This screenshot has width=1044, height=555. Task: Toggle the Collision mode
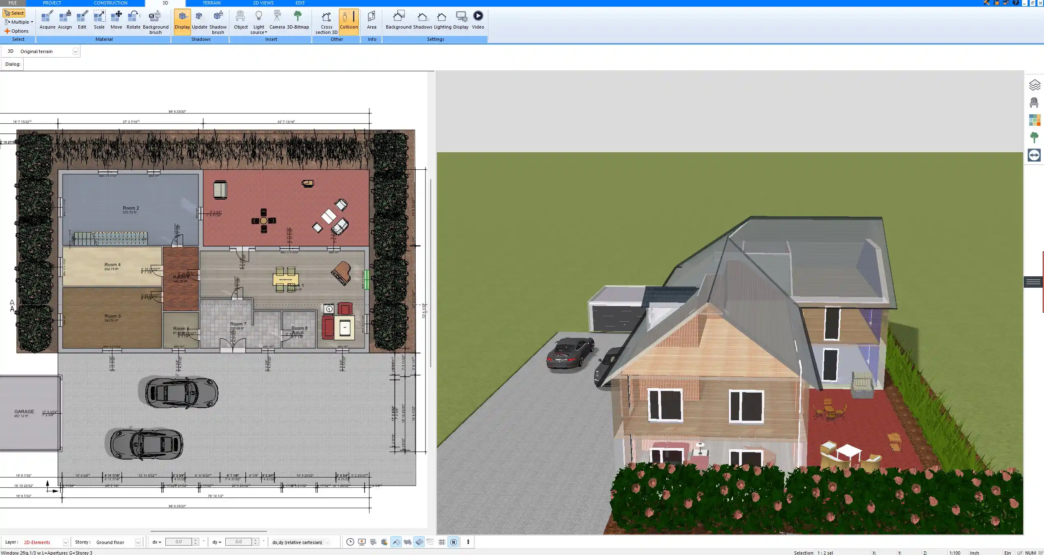[349, 20]
